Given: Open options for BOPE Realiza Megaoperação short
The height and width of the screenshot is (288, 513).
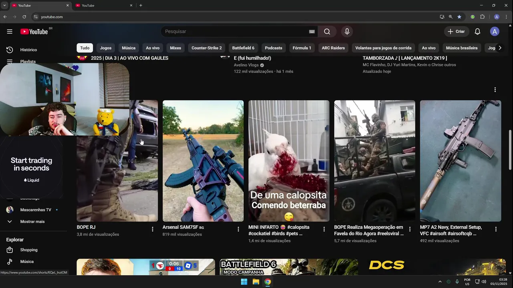Looking at the screenshot, I should coord(410,229).
